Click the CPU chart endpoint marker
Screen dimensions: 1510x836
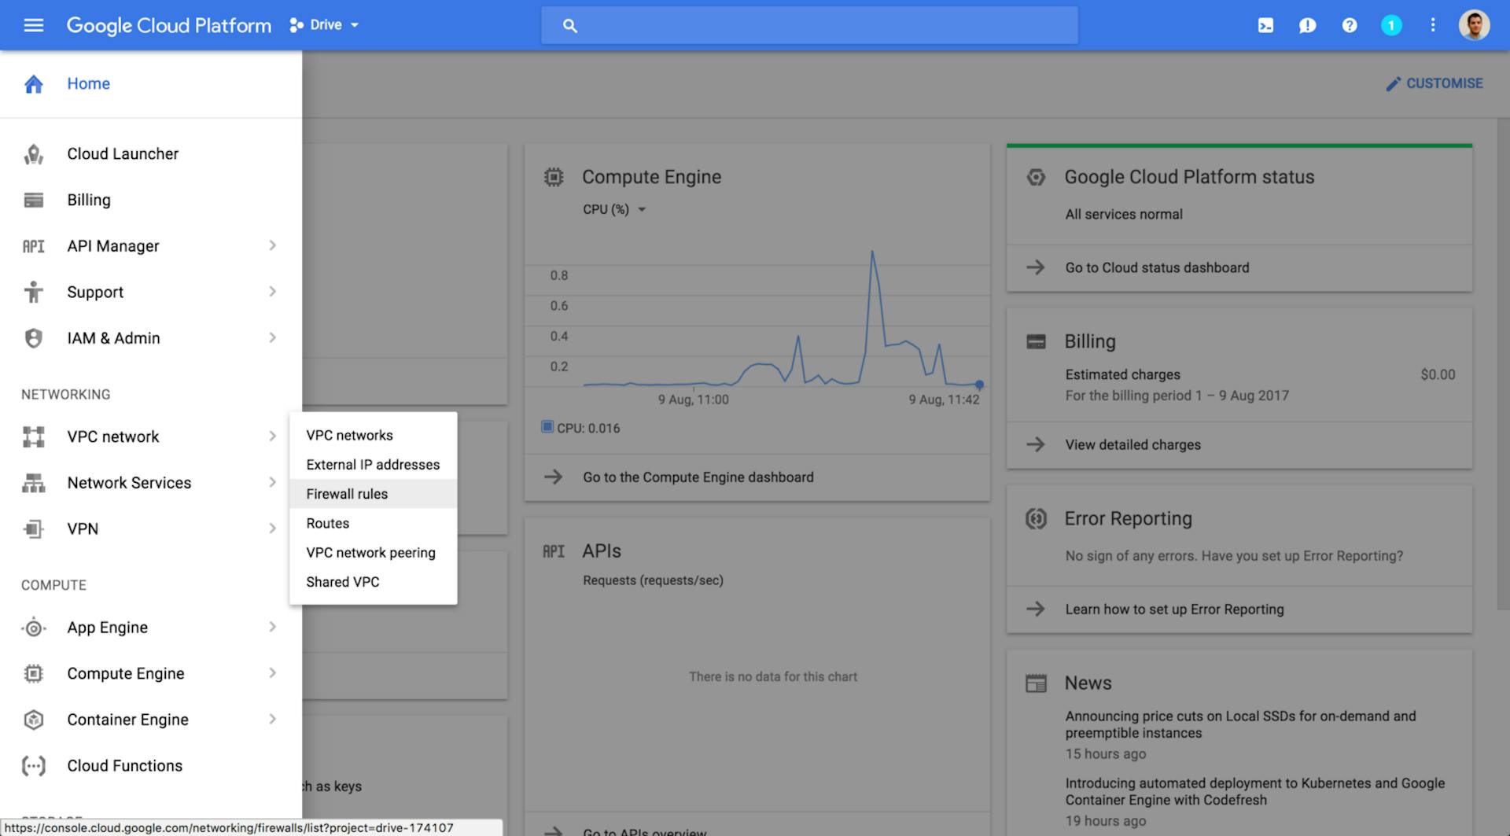pyautogui.click(x=979, y=385)
